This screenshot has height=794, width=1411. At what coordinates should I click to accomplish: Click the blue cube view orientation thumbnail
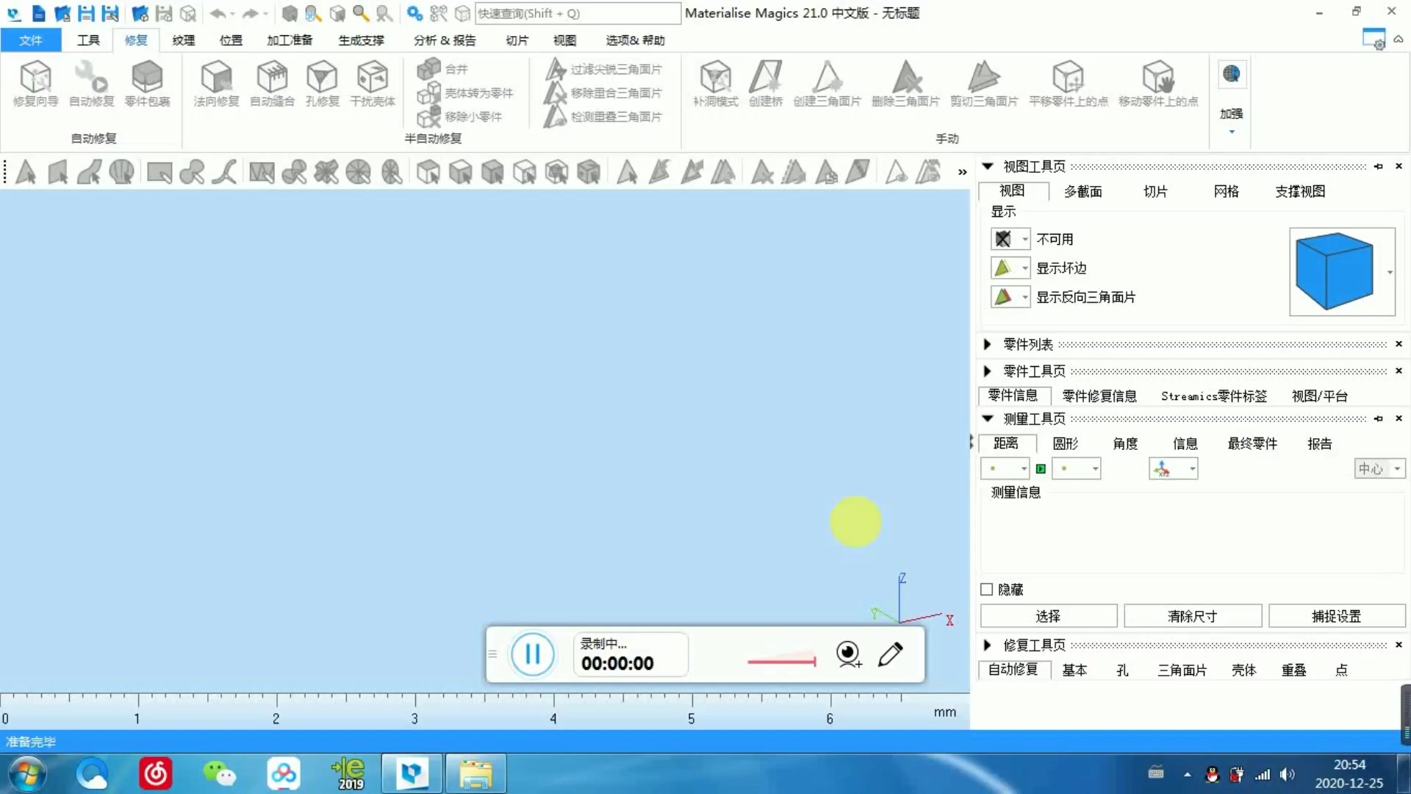[1335, 271]
